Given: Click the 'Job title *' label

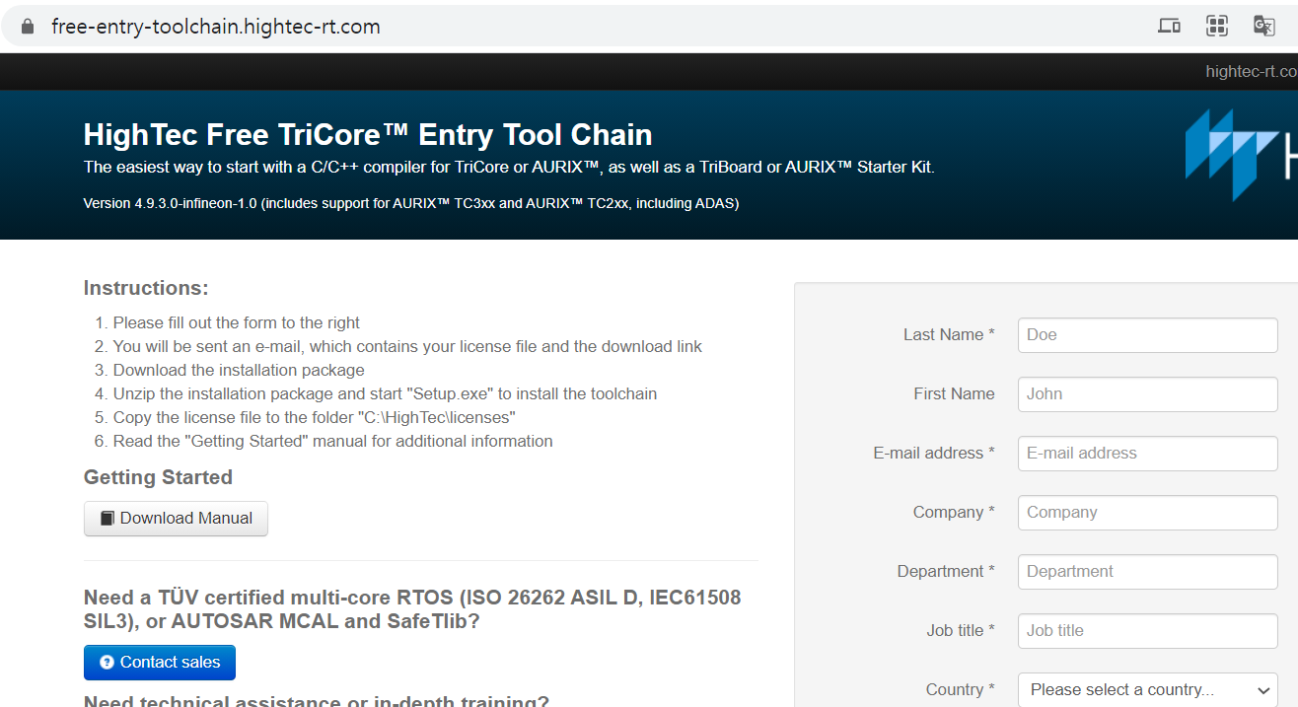Looking at the screenshot, I should tap(961, 631).
